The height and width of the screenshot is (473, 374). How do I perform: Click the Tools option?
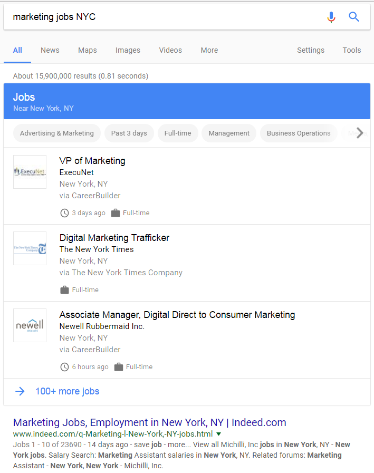click(x=352, y=50)
